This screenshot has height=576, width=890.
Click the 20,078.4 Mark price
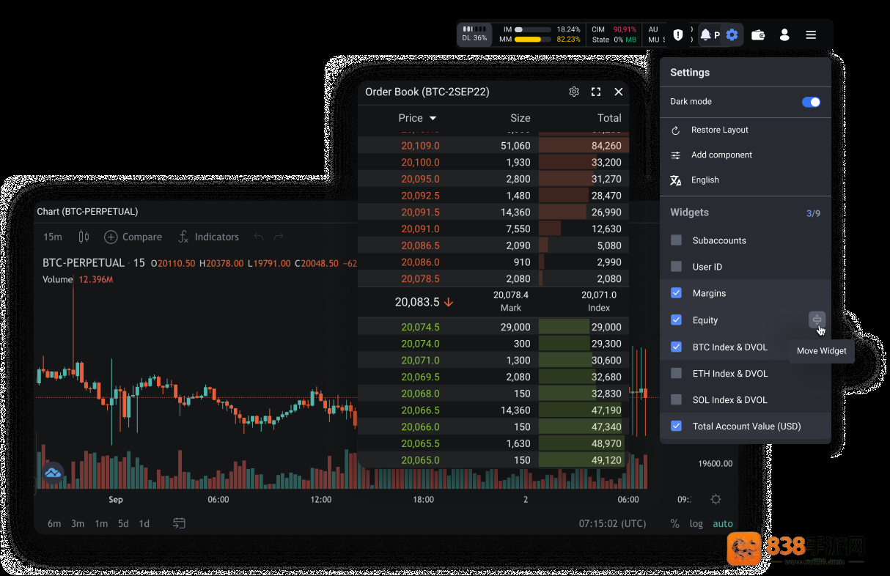point(511,295)
